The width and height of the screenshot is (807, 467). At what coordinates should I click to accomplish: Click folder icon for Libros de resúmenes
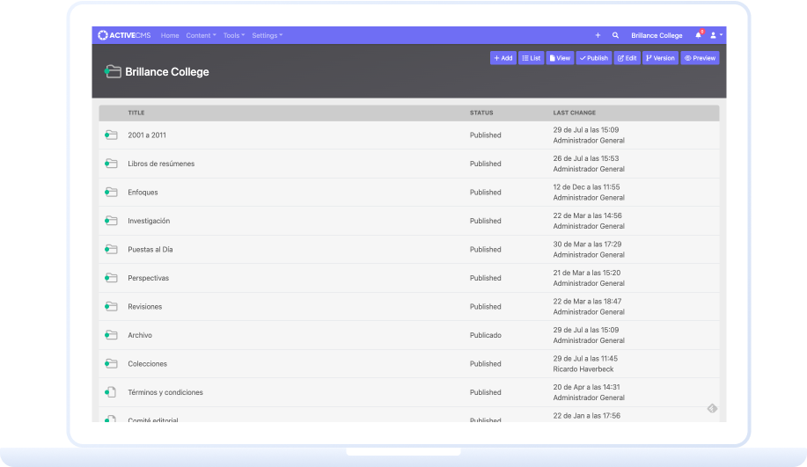[111, 164]
